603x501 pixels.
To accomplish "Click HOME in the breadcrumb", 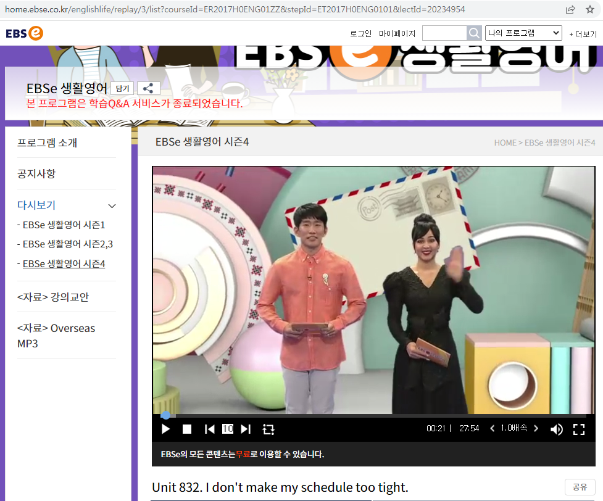I will click(x=505, y=143).
